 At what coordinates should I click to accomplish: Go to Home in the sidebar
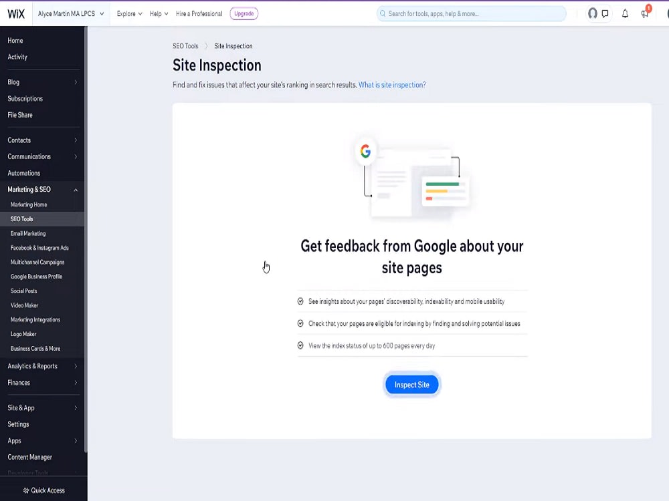point(15,41)
